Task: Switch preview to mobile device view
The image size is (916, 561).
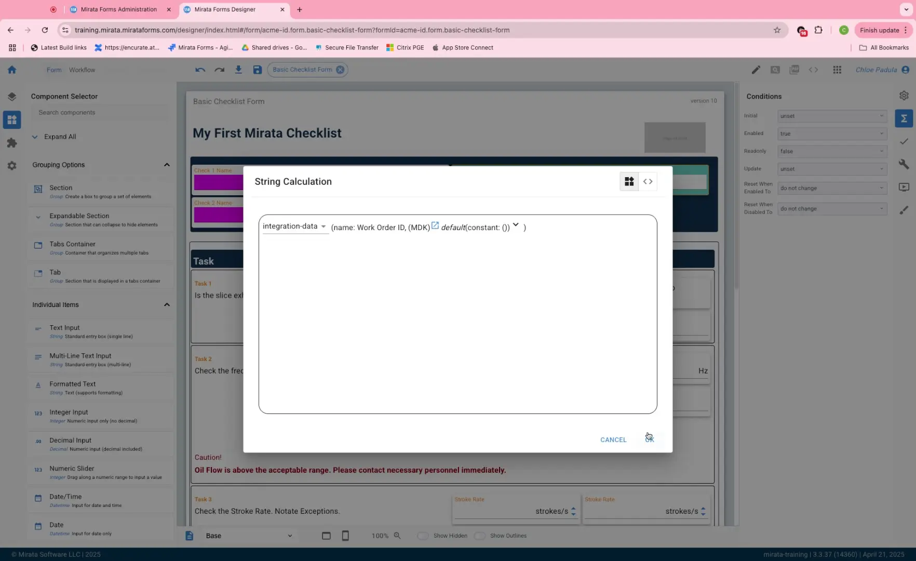Action: coord(345,536)
